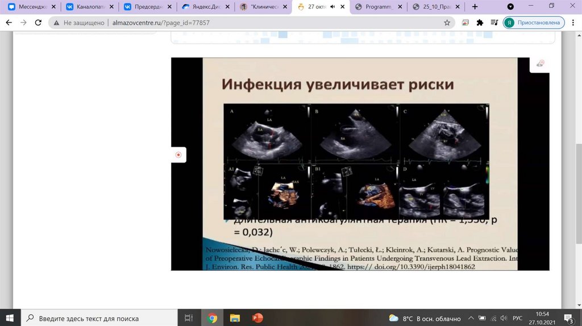
Task: Close the Мессенджер tab
Action: tap(53, 7)
